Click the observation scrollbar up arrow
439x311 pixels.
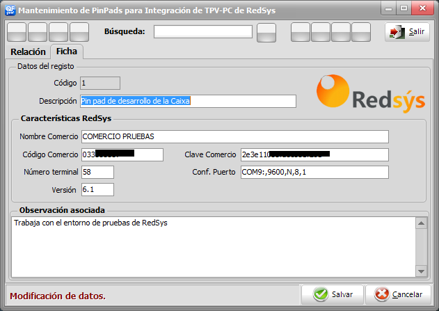coord(421,223)
